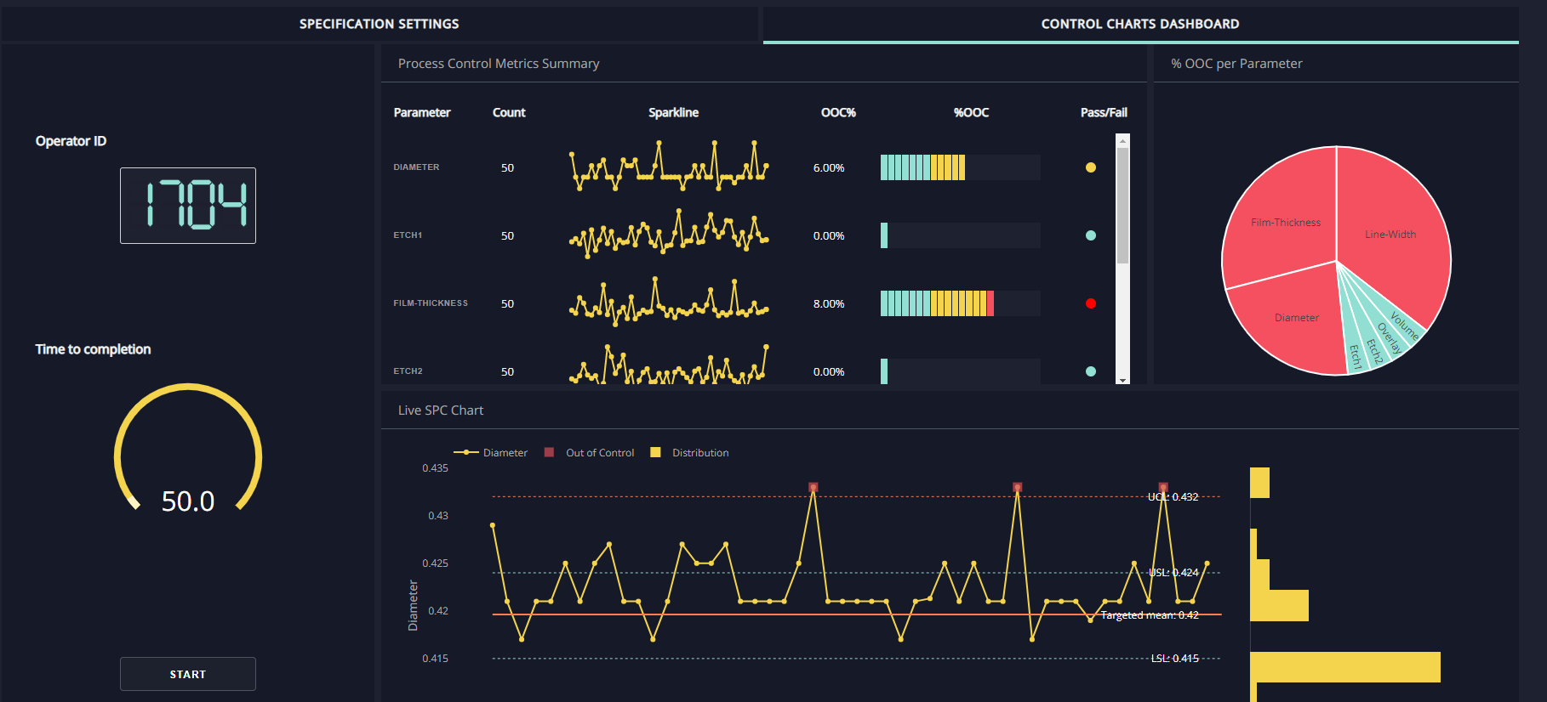Viewport: 1547px width, 702px height.
Task: Click the Film-Thickness sparkline chart
Action: coord(669,303)
